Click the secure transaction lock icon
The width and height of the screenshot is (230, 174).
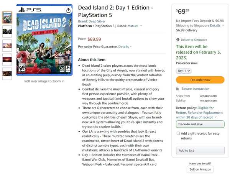[177, 89]
